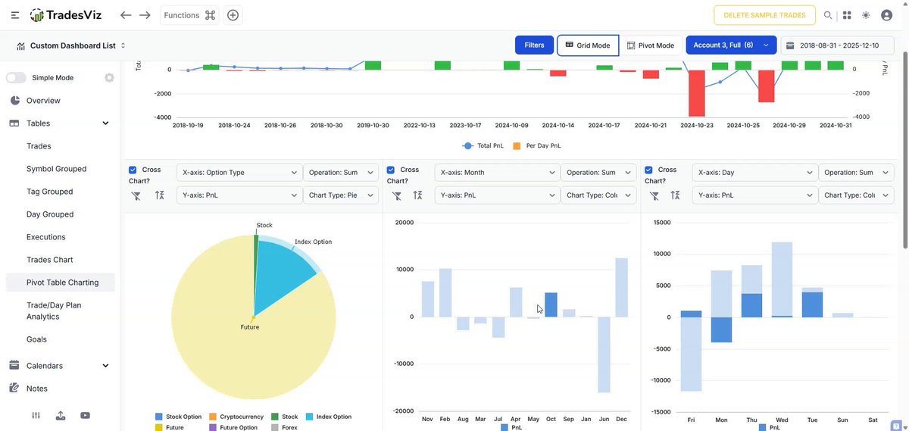
Task: Open the apps grid icon
Action: [x=847, y=15]
